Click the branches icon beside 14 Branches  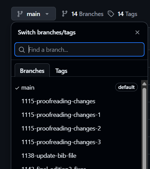(x=65, y=14)
